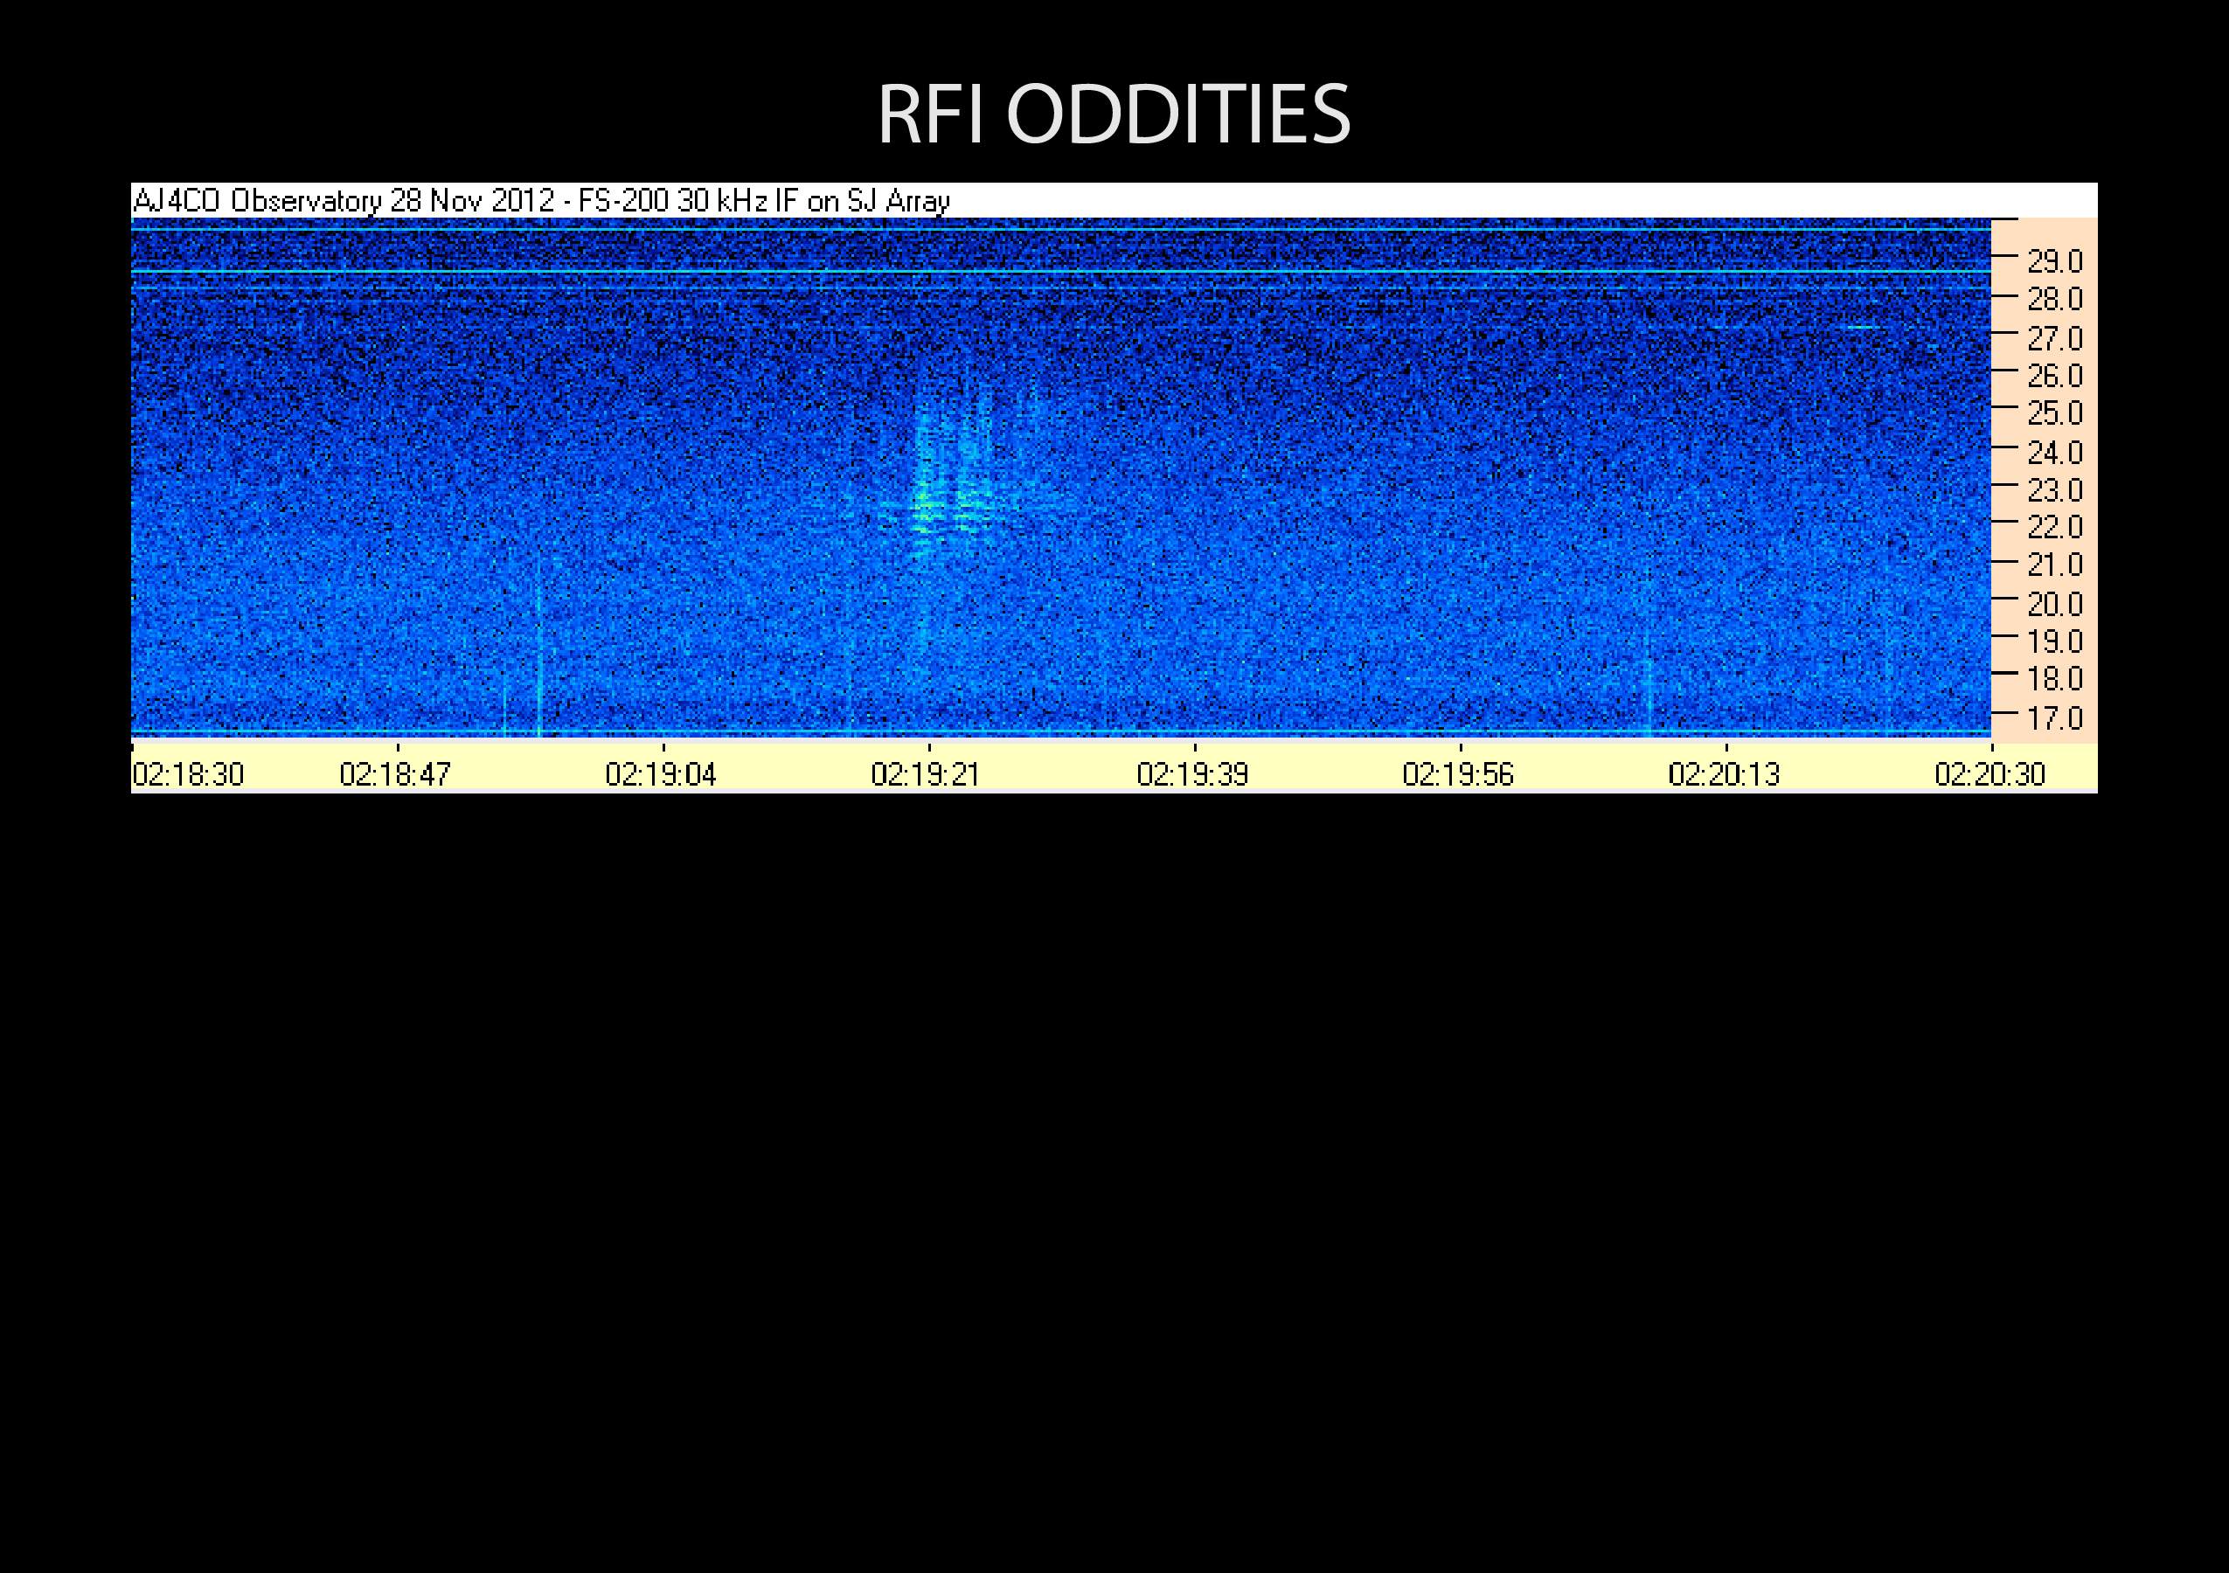Image resolution: width=2229 pixels, height=1573 pixels.
Task: Select the 02:18:47 time axis label
Action: [x=395, y=774]
